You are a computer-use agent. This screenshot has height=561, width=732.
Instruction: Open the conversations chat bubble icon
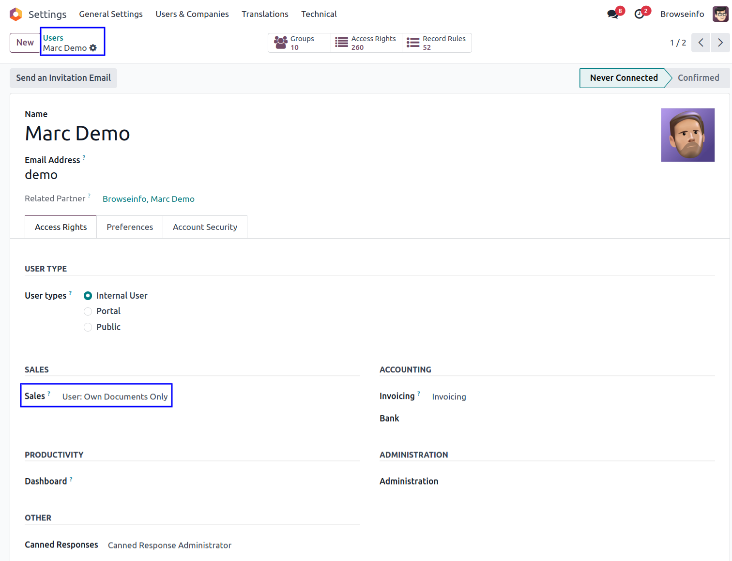tap(613, 14)
